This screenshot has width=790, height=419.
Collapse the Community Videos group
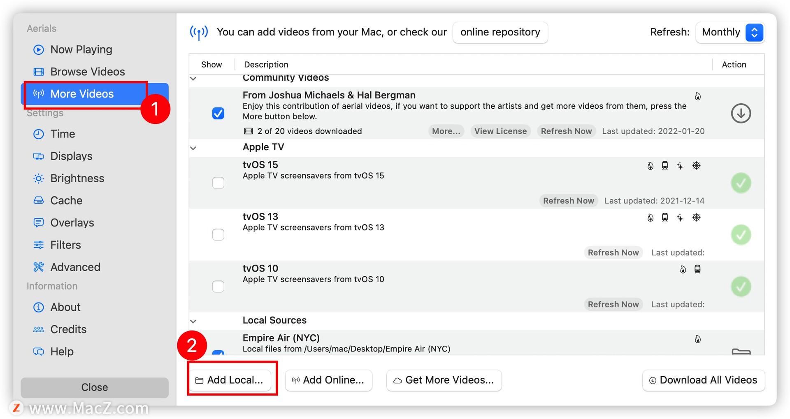tap(193, 78)
